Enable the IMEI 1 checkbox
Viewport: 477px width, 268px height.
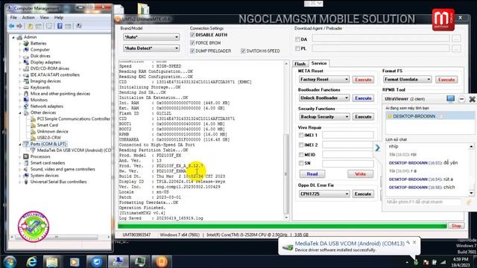(301, 135)
